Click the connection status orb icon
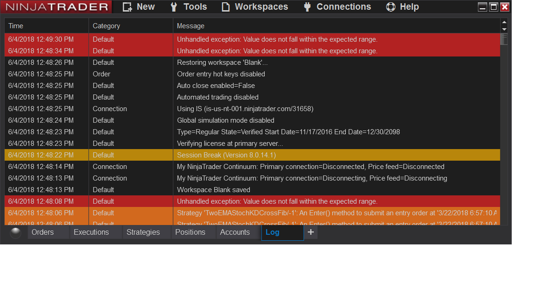 point(15,233)
